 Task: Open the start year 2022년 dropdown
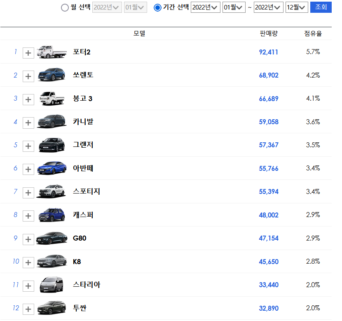point(205,7)
